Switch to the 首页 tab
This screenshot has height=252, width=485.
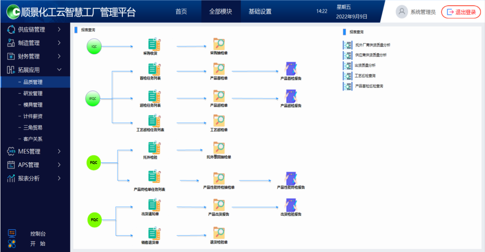point(181,12)
